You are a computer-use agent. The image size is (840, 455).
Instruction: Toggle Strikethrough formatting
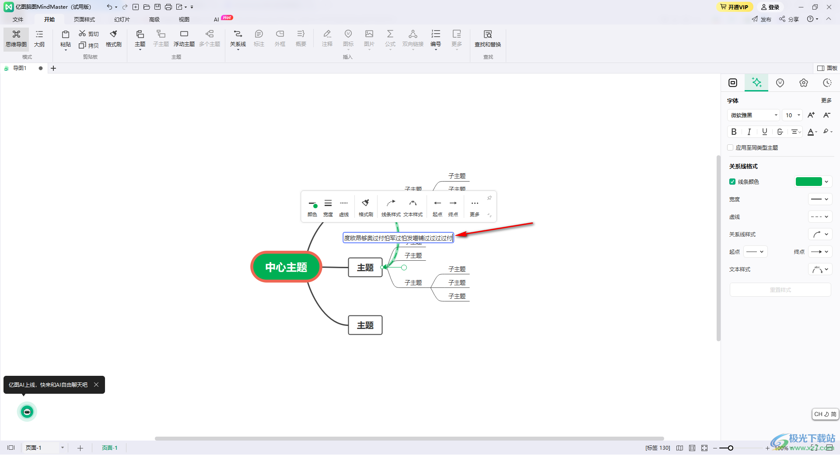(x=780, y=132)
